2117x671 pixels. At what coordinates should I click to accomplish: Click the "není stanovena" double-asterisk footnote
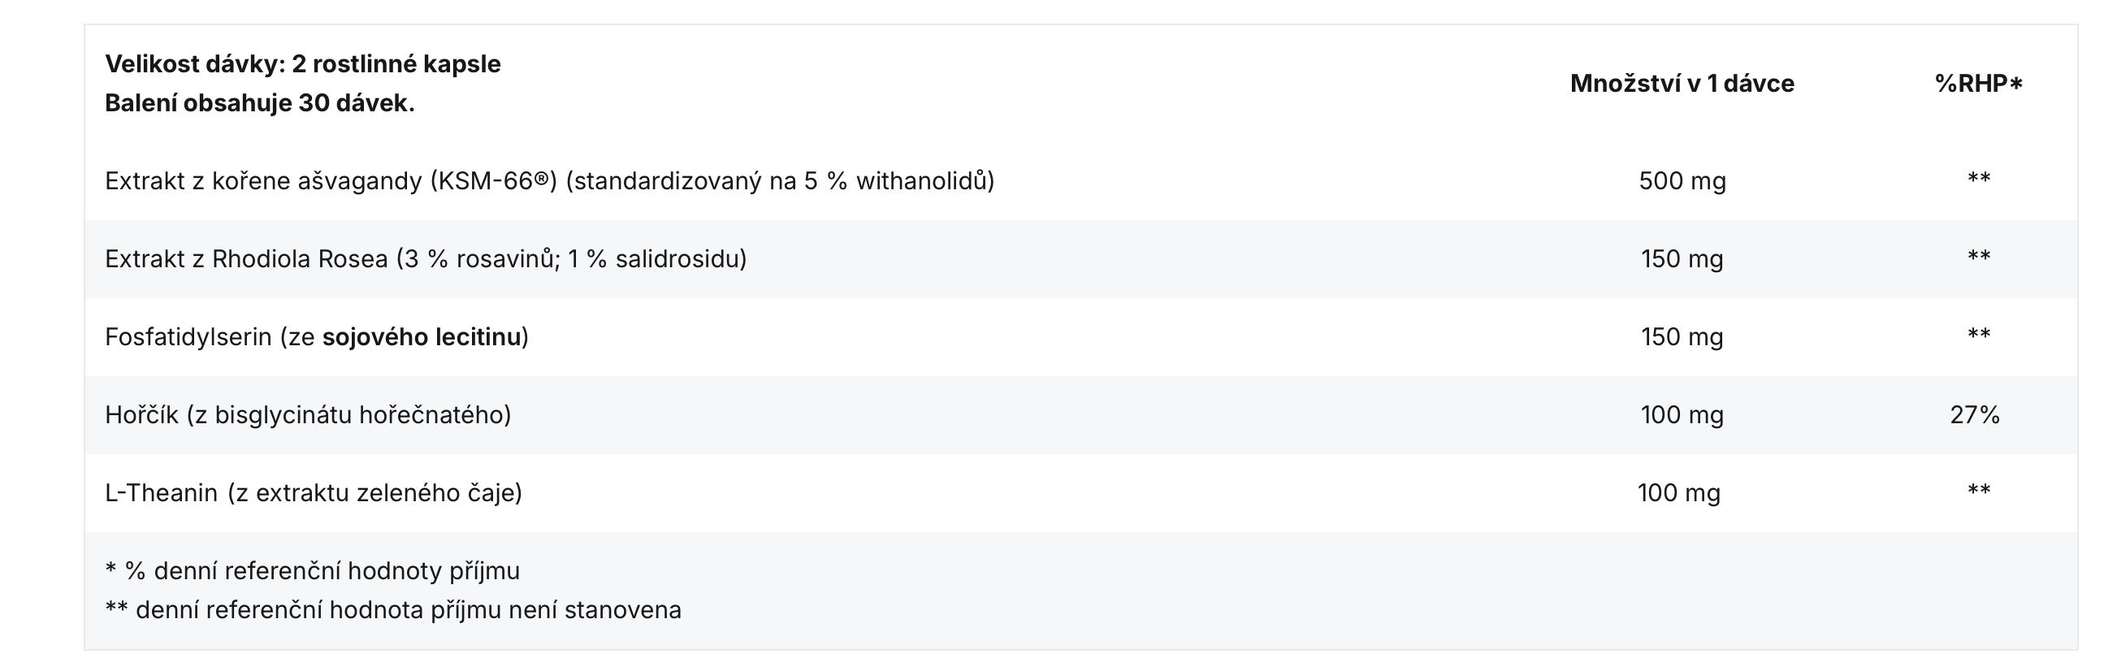pos(393,611)
